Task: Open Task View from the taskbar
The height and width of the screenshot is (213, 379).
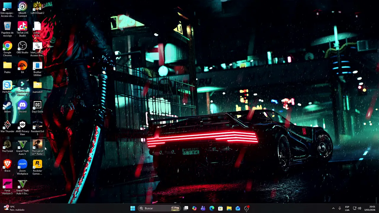Action: (186, 208)
